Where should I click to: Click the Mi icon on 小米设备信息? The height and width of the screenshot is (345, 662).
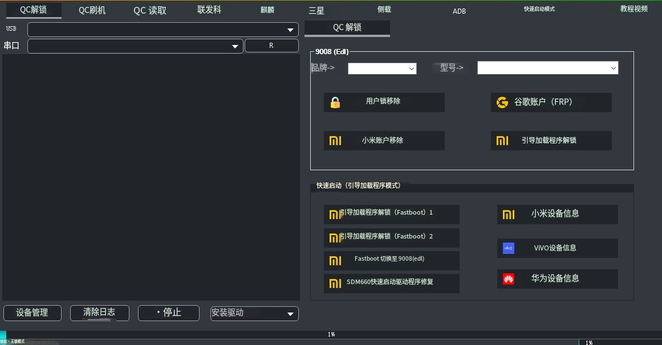tap(508, 215)
